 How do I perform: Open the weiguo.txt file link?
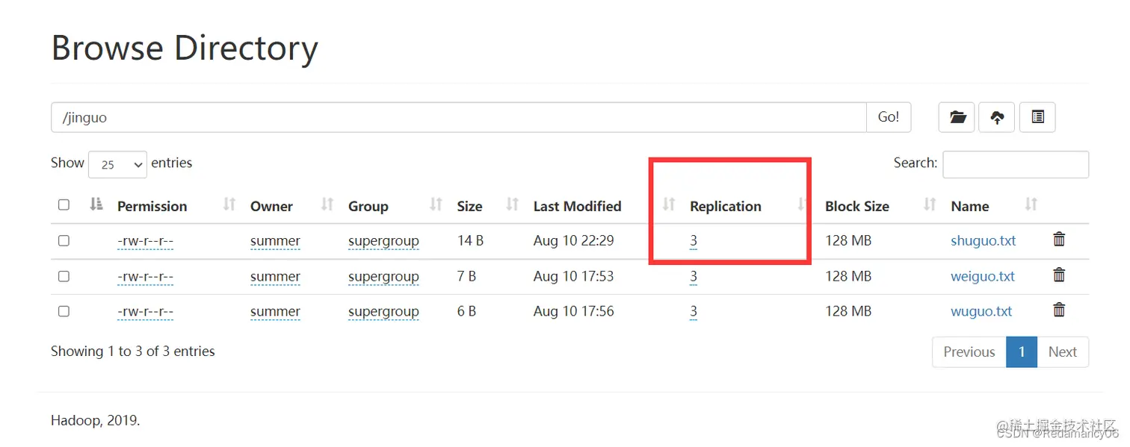pyautogui.click(x=983, y=276)
